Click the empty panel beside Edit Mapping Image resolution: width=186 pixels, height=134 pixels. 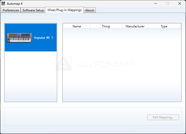(x=74, y=117)
